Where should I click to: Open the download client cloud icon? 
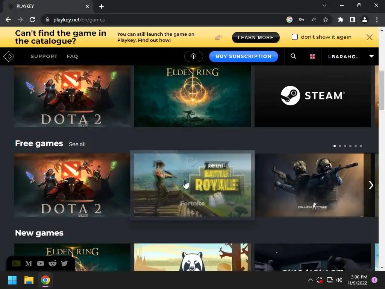pyautogui.click(x=194, y=56)
